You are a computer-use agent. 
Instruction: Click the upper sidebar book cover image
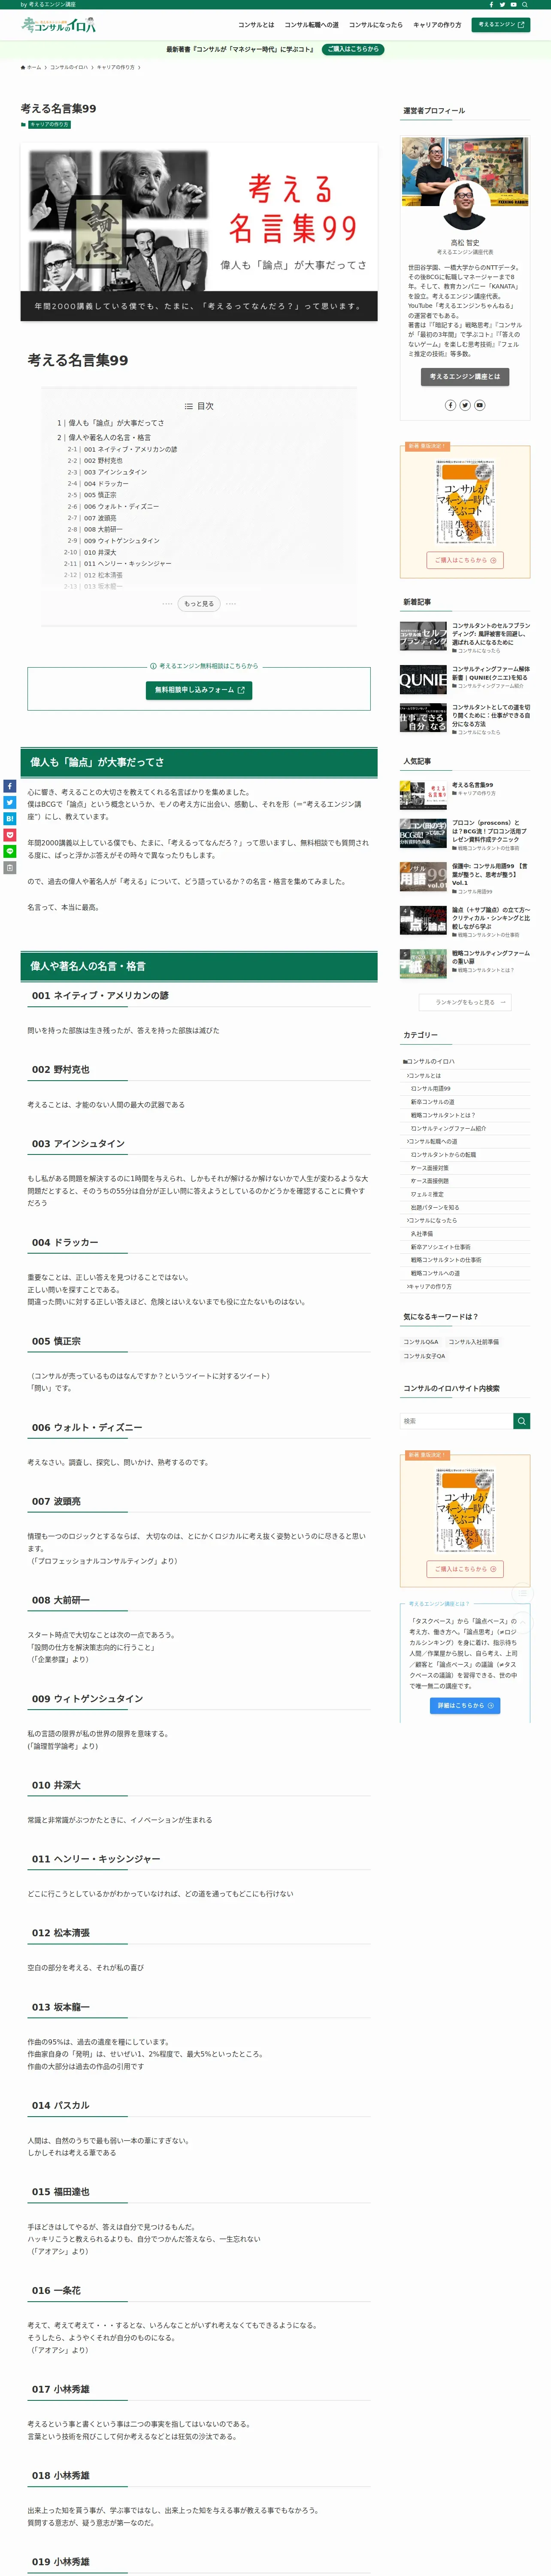coord(465,501)
